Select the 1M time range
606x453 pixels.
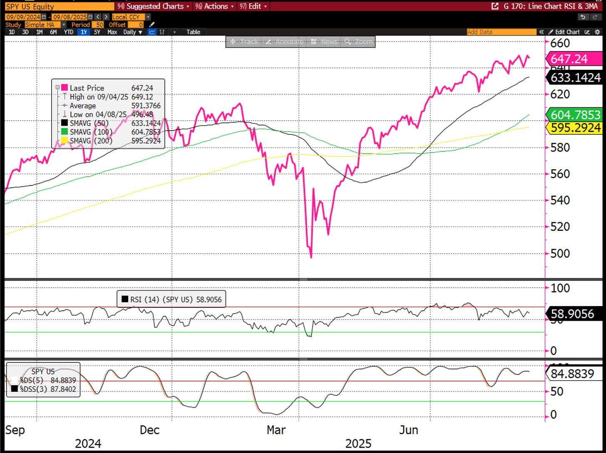coord(40,32)
